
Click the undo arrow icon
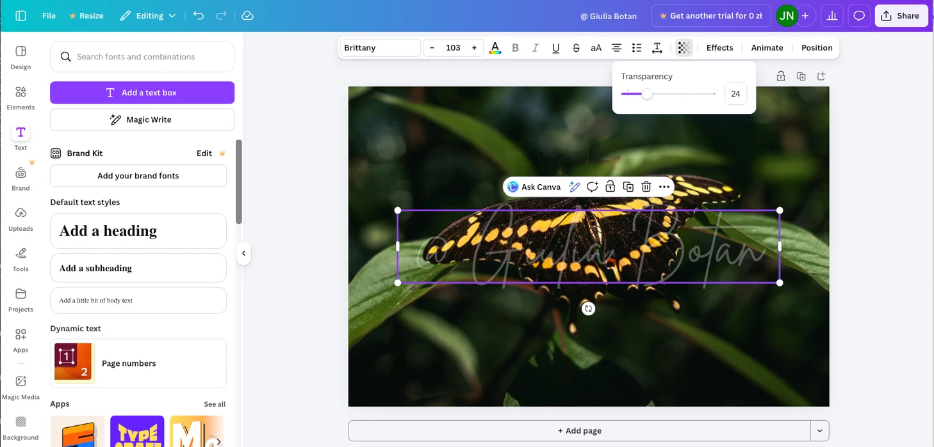click(199, 15)
